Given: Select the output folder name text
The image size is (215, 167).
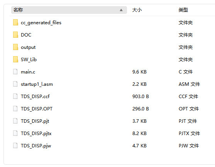Looking at the screenshot, I should pos(28,47).
